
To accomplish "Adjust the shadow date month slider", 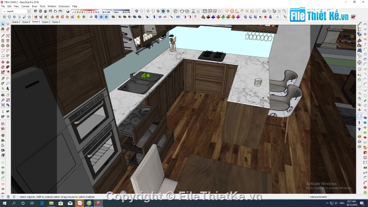I will [x=86, y=11].
